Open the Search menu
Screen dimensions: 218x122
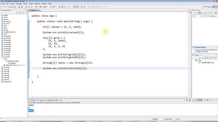point(25,4)
